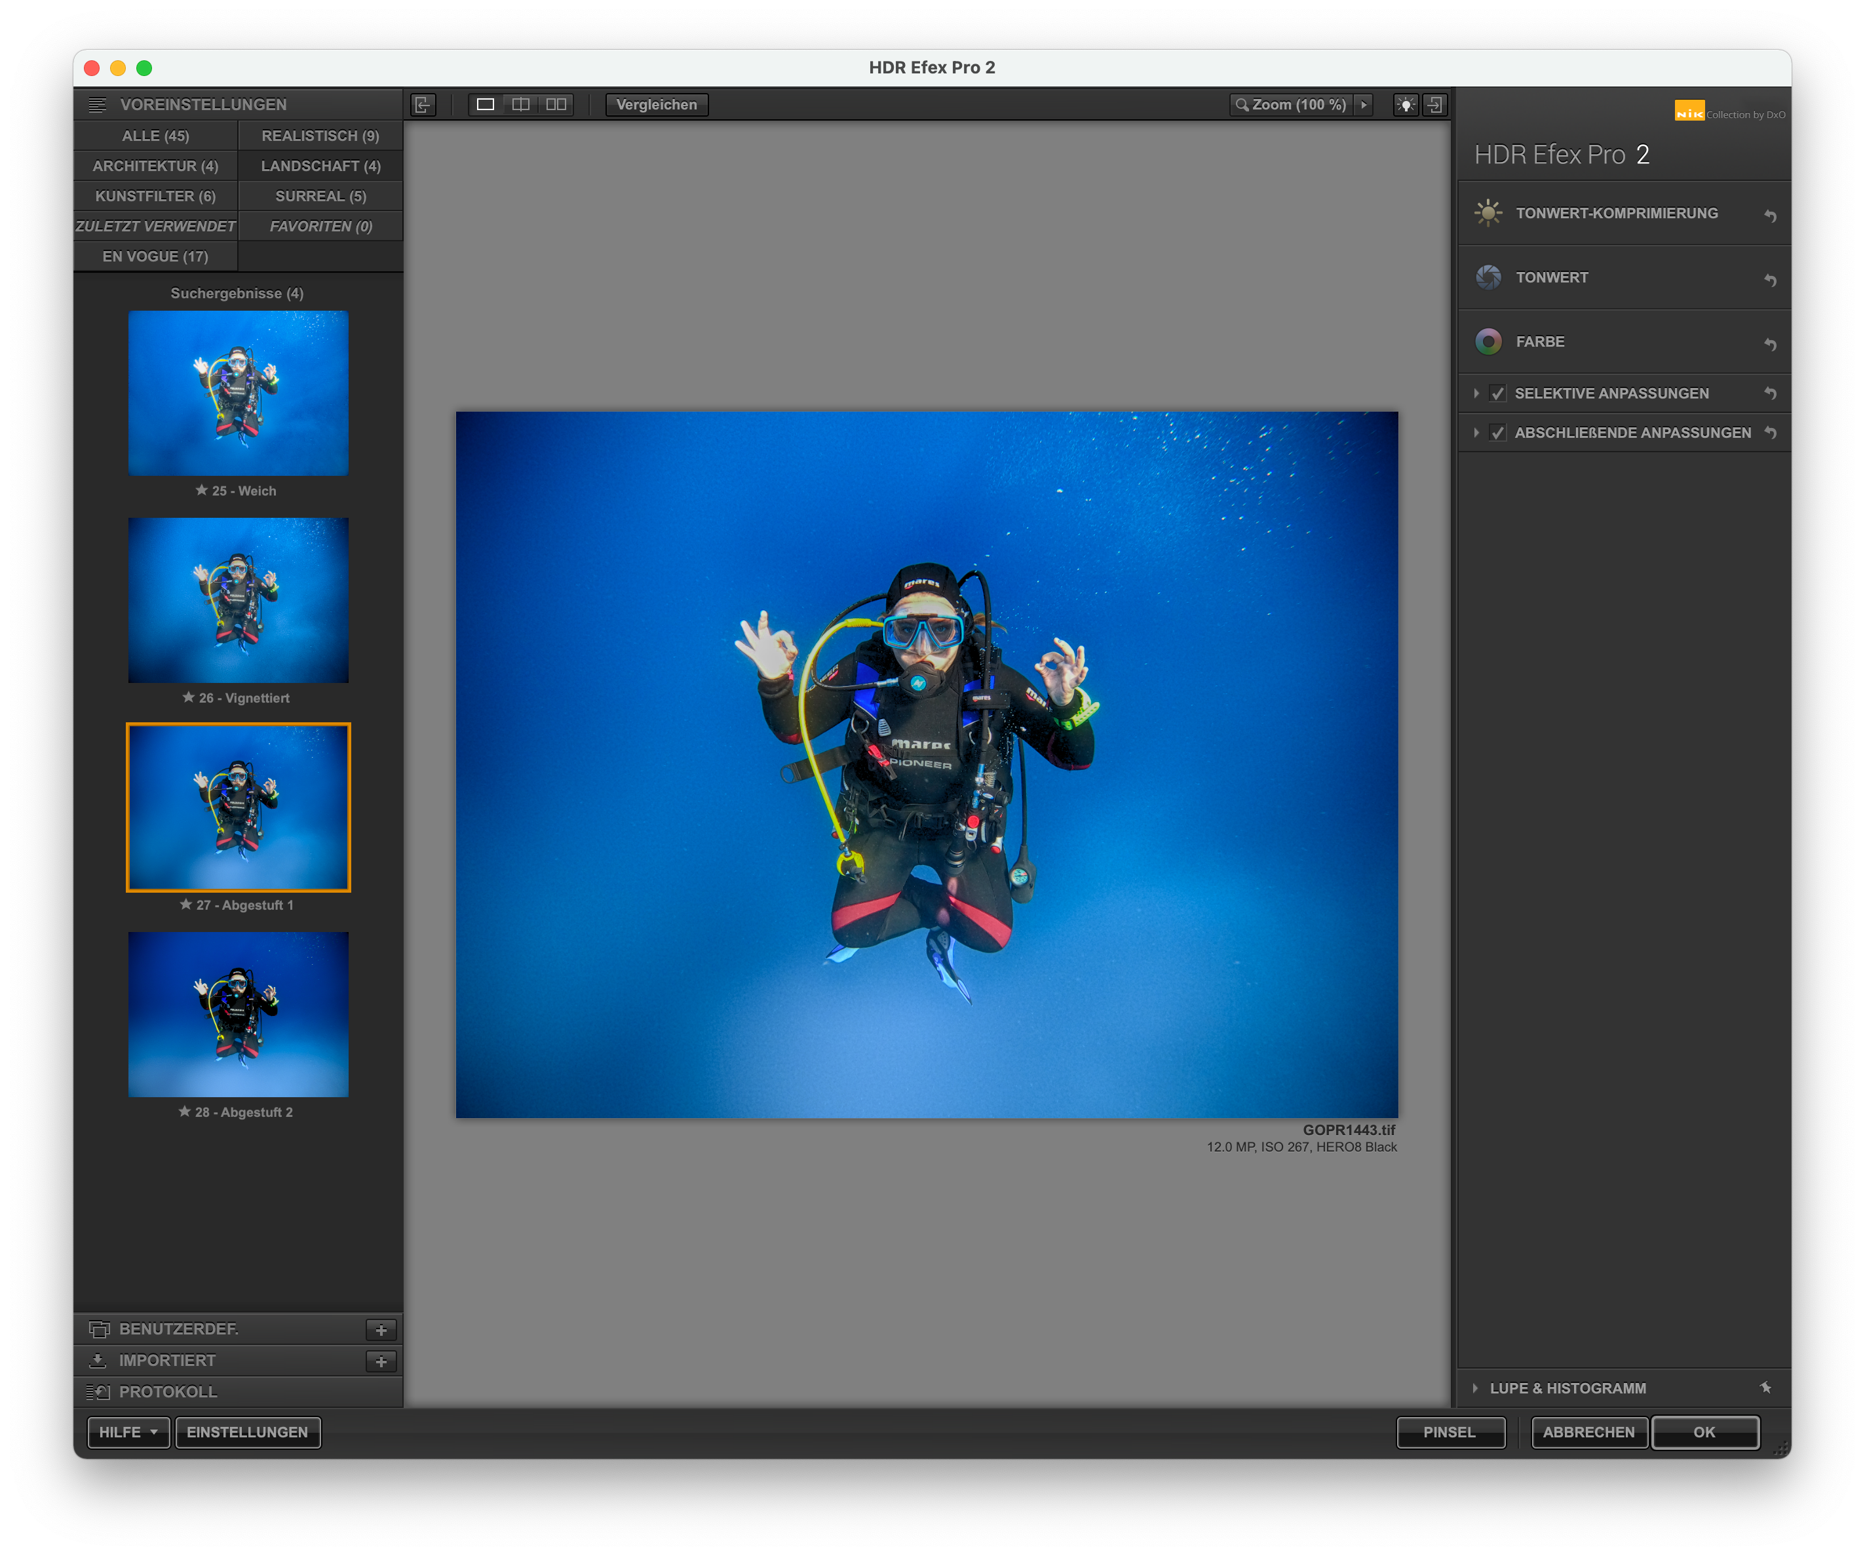
Task: Reset Tonwert-Komprimierung with its arrow icon
Action: [x=1769, y=216]
